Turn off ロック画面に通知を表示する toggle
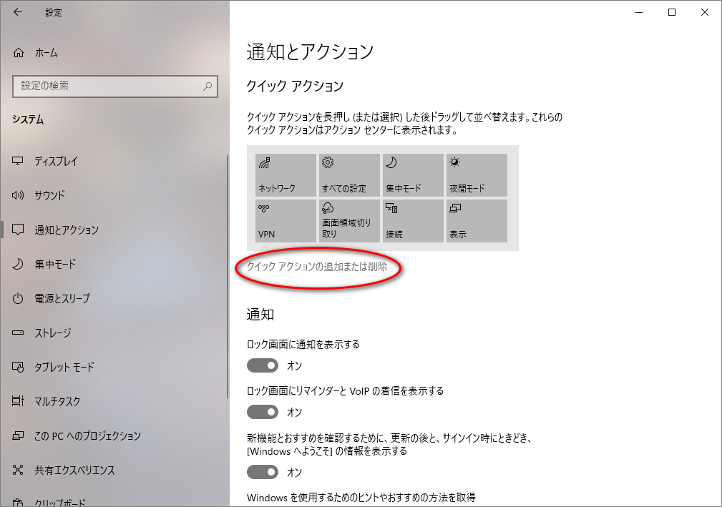 pos(263,365)
